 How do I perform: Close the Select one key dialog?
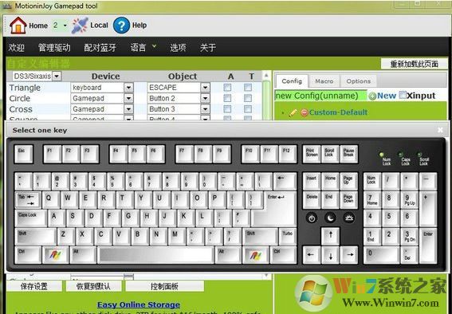[440, 130]
